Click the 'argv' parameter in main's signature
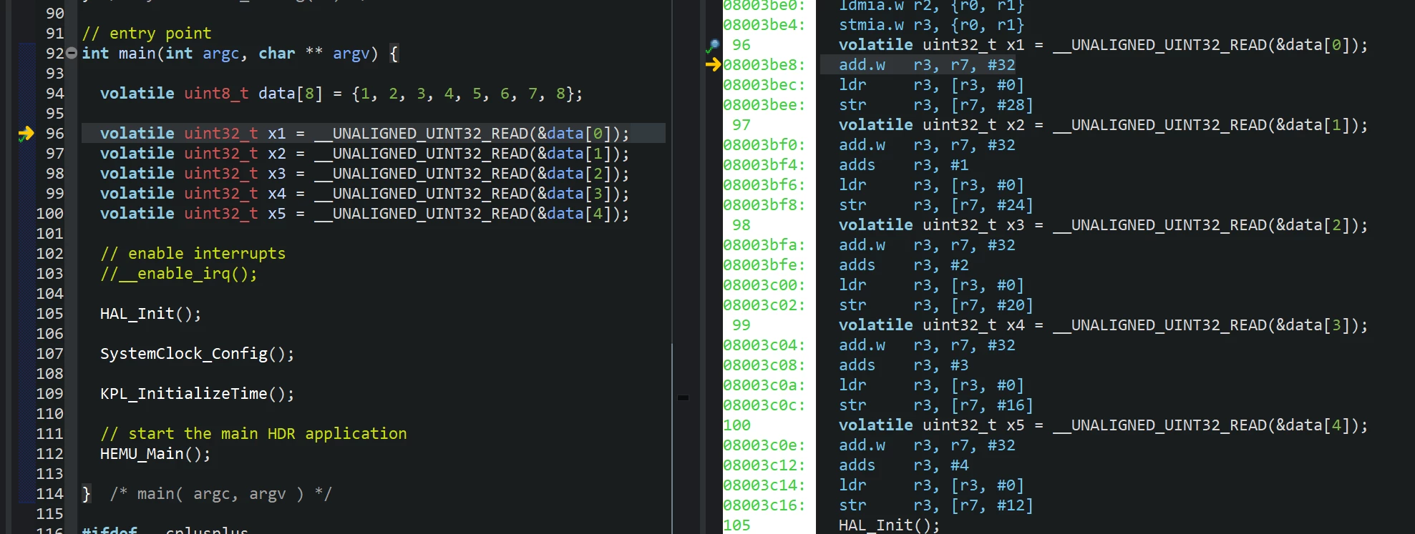Screen dimensions: 1415x534 coord(351,54)
